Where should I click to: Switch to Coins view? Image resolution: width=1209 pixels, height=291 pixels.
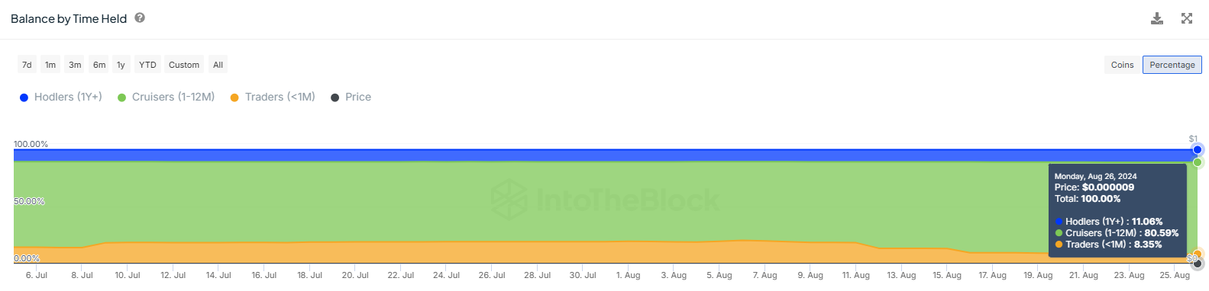click(x=1122, y=65)
